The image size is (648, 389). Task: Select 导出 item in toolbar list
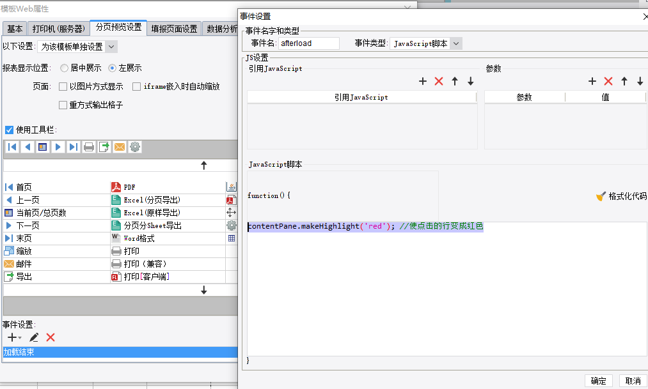click(56, 277)
